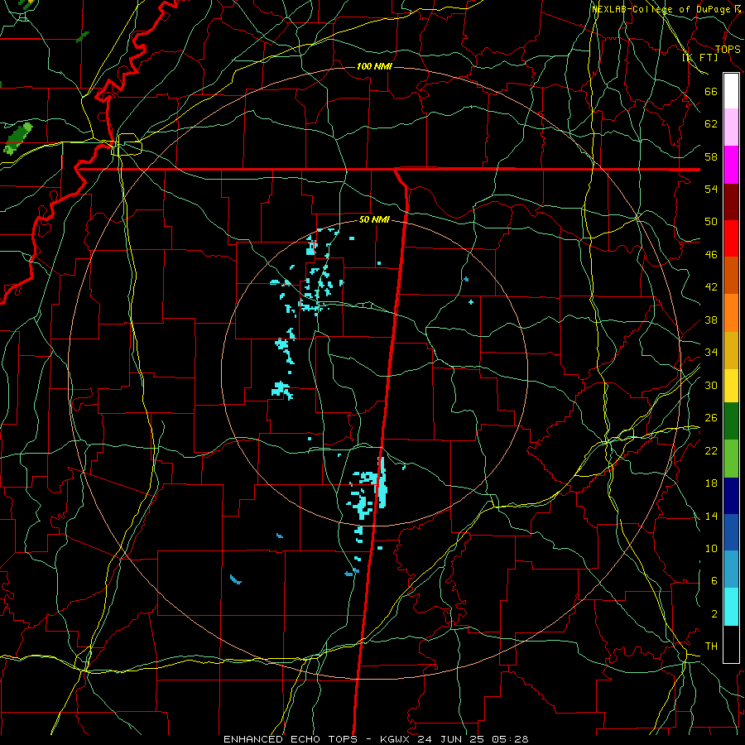The width and height of the screenshot is (745, 745).
Task: Click the 18 label on the tops scale
Action: [x=711, y=483]
